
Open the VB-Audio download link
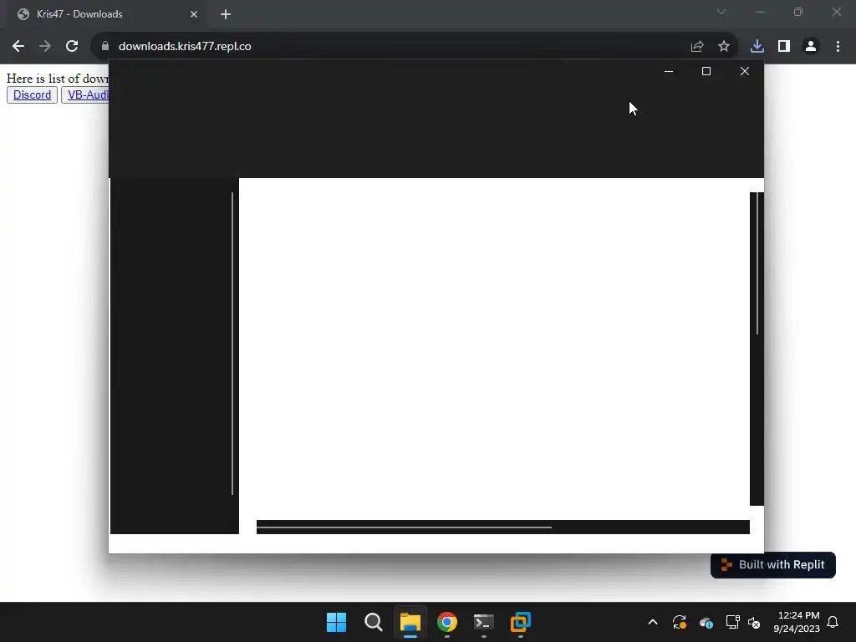[x=86, y=94]
